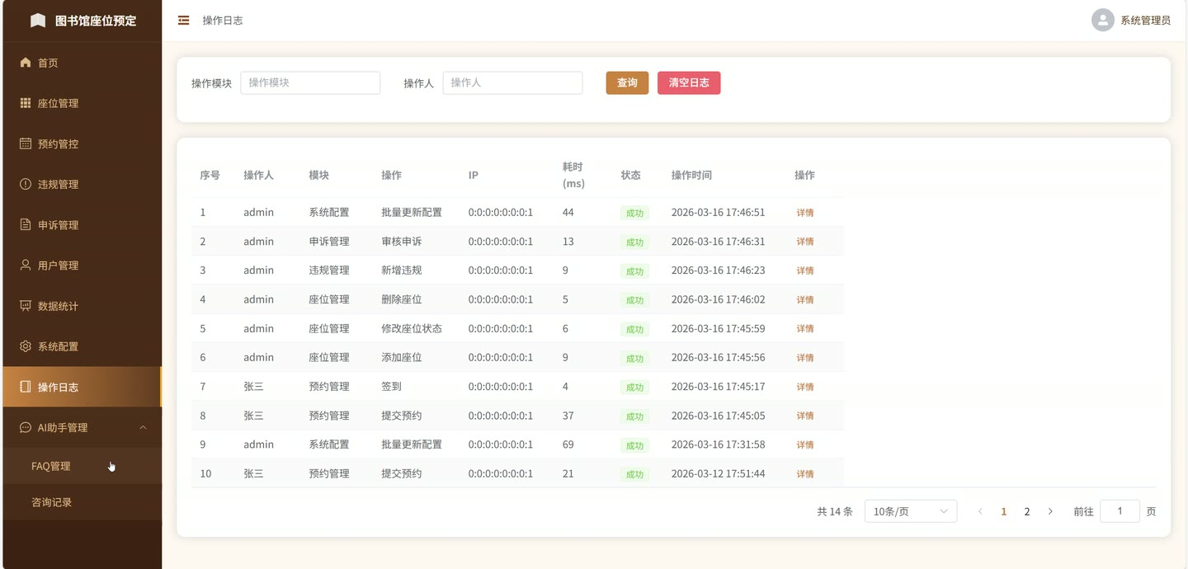Toggle sidebar with the hamburger icon
This screenshot has width=1188, height=569.
click(183, 20)
